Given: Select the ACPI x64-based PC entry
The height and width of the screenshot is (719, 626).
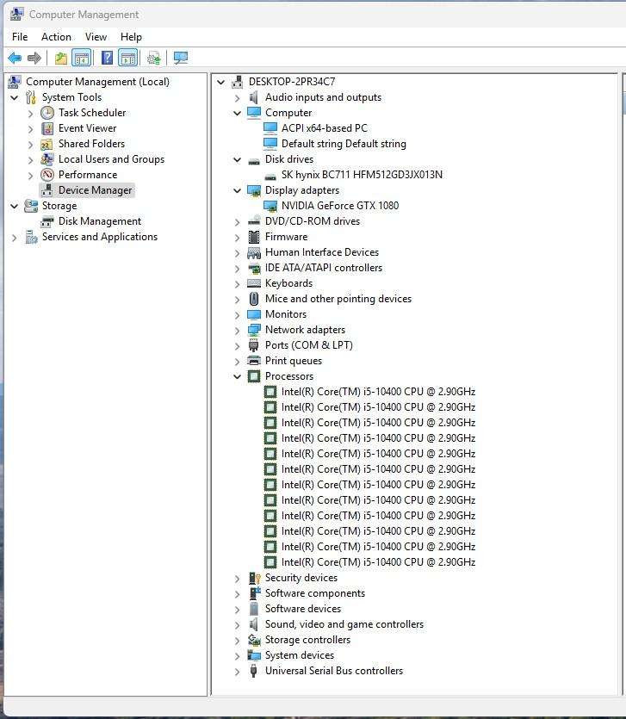Looking at the screenshot, I should point(324,128).
